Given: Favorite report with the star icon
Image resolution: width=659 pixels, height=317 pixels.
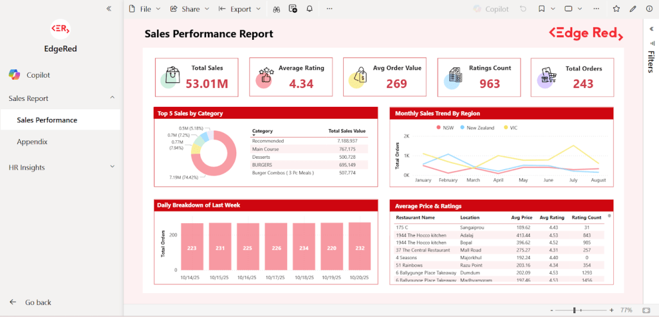Looking at the screenshot, I should (x=616, y=9).
